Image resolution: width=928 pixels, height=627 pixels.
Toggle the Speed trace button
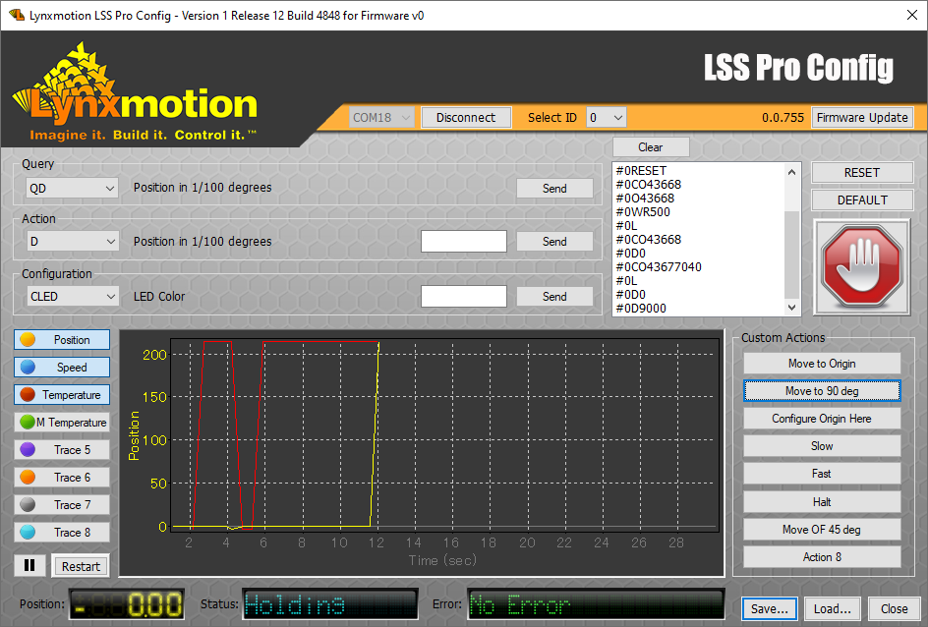pyautogui.click(x=62, y=367)
